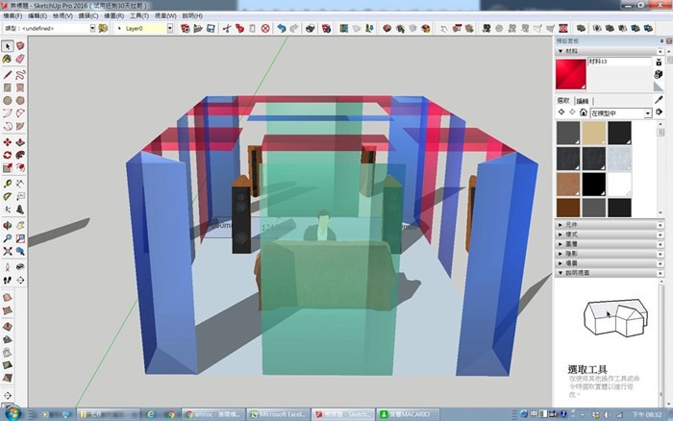Select the Push/Pull tool

20,142
